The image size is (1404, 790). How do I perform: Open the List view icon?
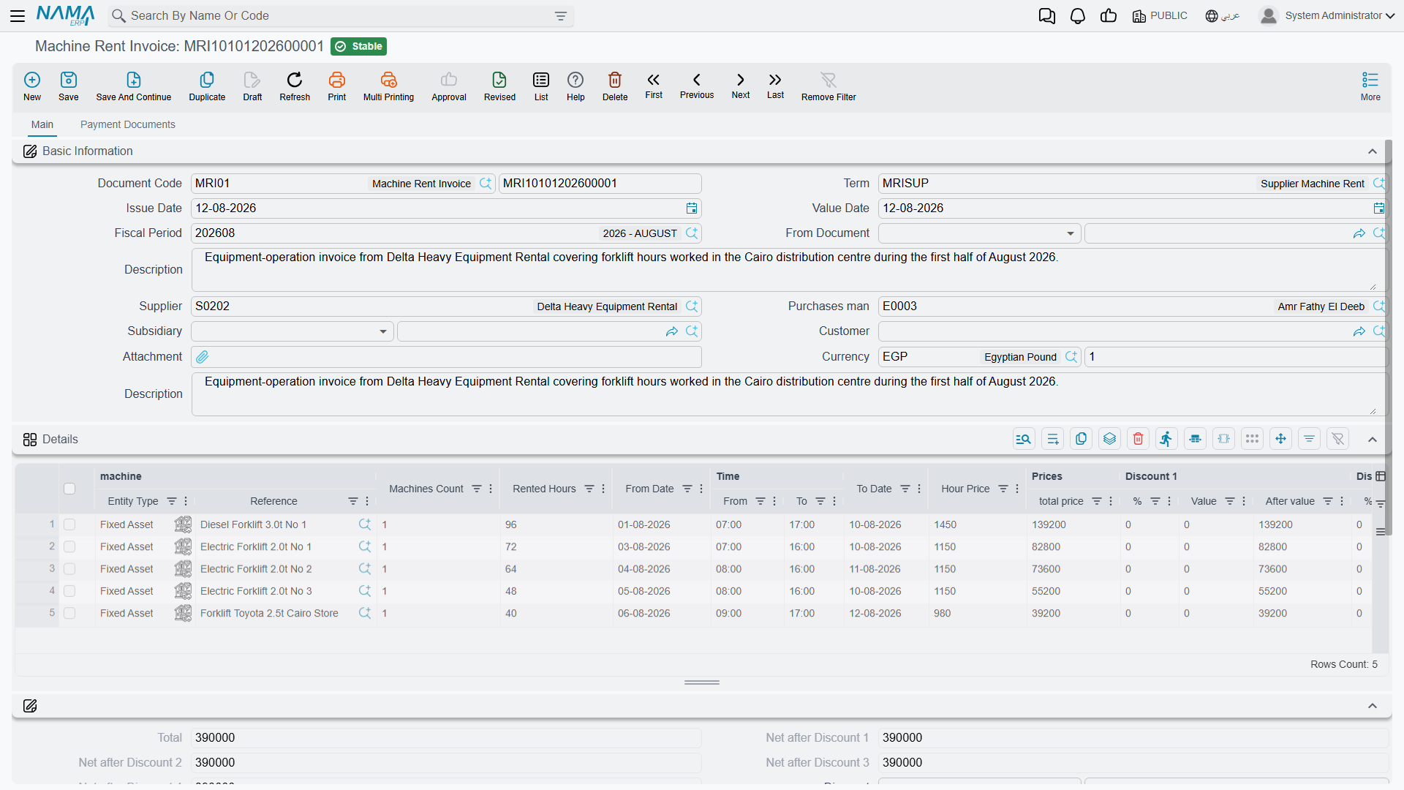point(541,80)
